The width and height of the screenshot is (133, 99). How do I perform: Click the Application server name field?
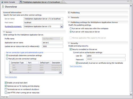click(x=53, y=42)
